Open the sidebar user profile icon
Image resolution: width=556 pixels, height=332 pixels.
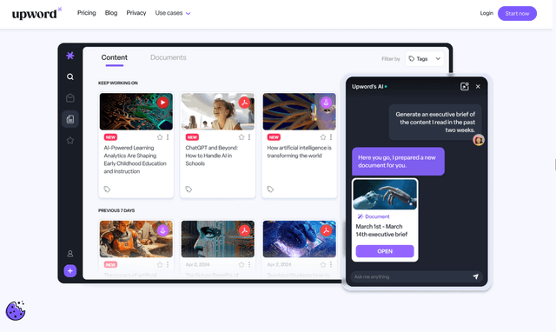tap(70, 254)
